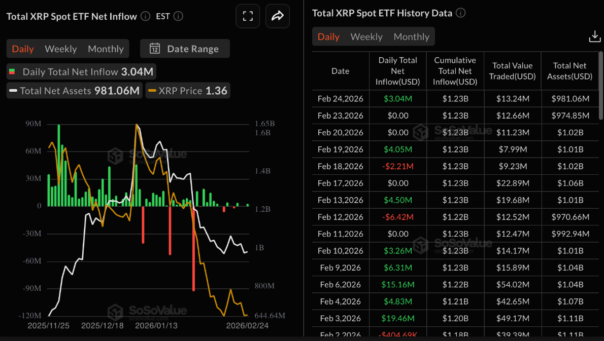Click the calendar icon in Date Range

point(155,49)
